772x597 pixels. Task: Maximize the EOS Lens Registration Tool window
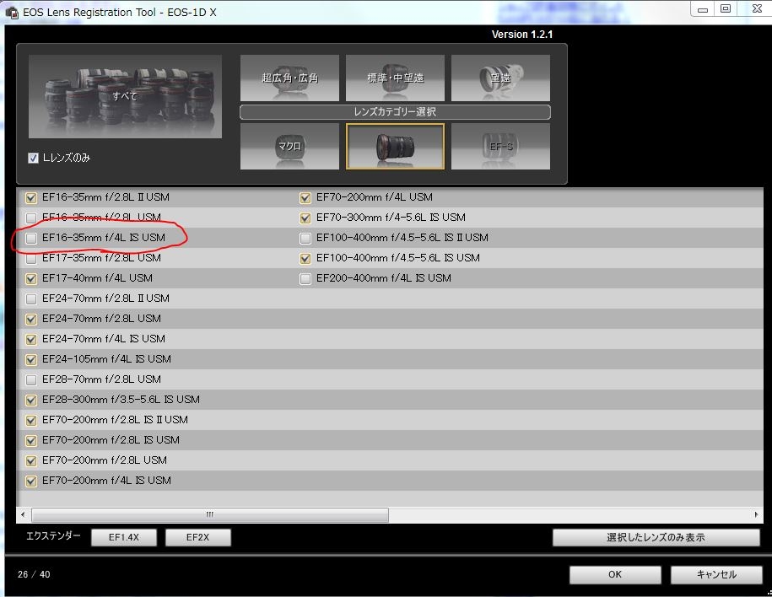(726, 8)
